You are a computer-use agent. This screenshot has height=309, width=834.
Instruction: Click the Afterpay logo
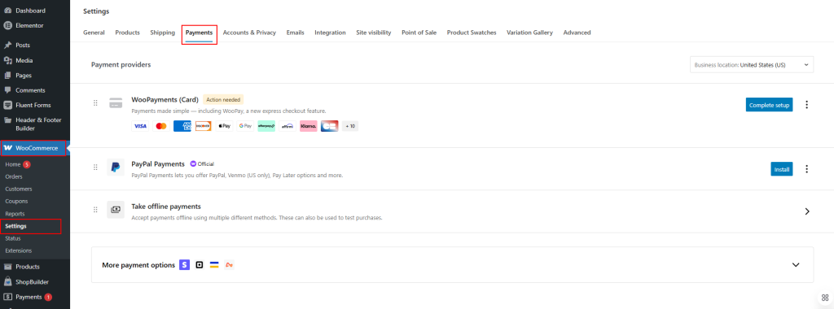266,126
